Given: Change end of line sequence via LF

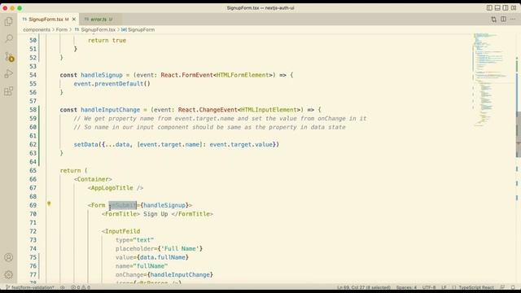Looking at the screenshot, I should [444, 287].
